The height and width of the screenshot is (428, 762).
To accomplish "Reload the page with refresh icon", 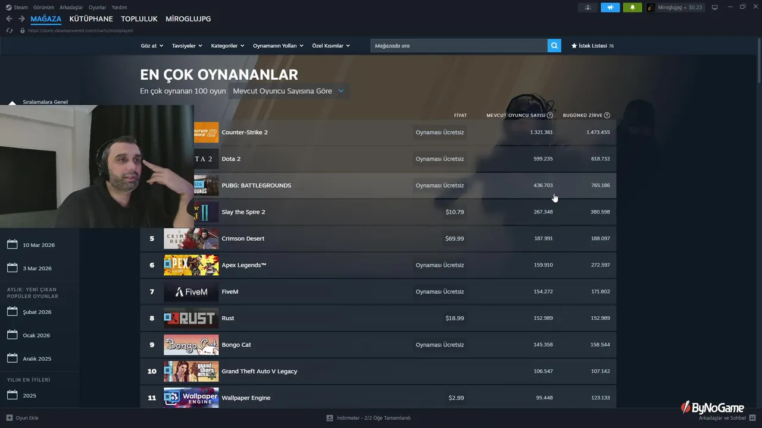I will 9,30.
